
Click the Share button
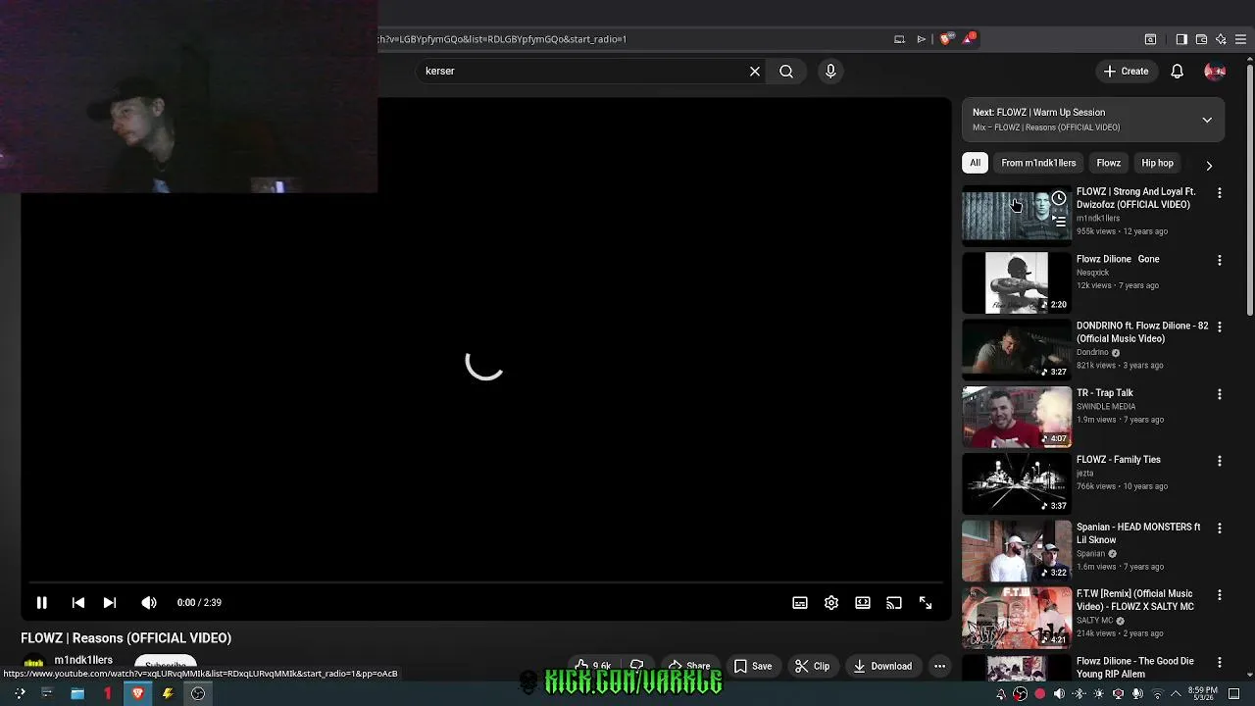tap(689, 666)
